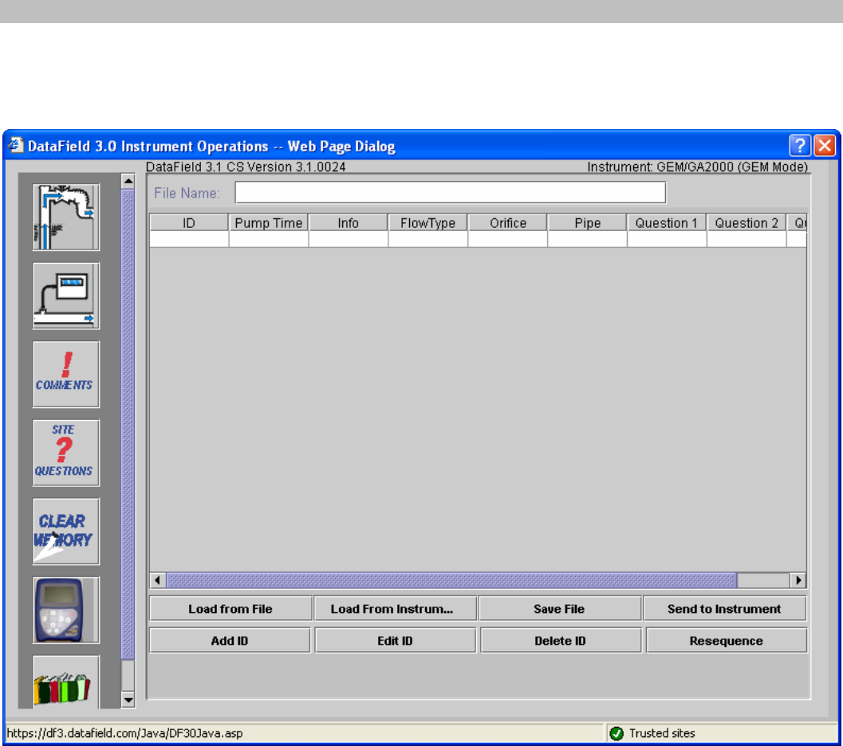Focus the File Name input field
The height and width of the screenshot is (746, 843).
pyautogui.click(x=451, y=193)
